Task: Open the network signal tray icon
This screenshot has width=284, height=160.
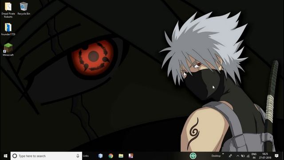Action: [248, 156]
